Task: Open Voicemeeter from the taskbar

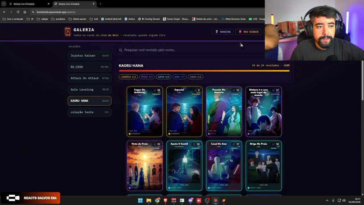Action: click(174, 200)
